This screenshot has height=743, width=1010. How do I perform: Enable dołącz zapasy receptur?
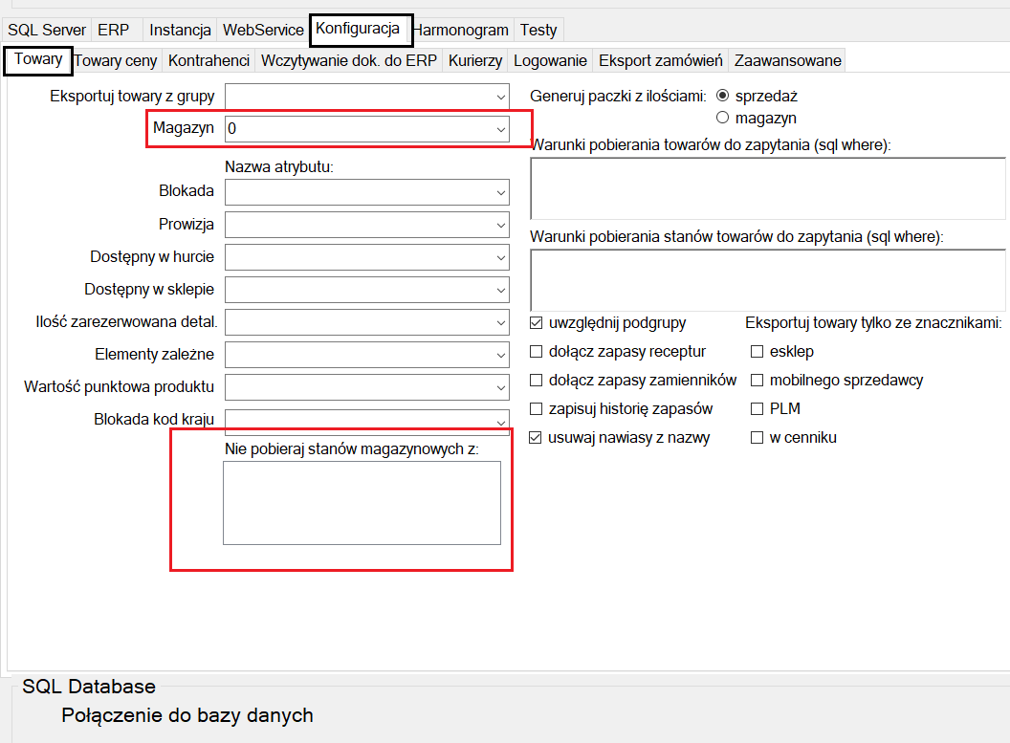pyautogui.click(x=537, y=352)
